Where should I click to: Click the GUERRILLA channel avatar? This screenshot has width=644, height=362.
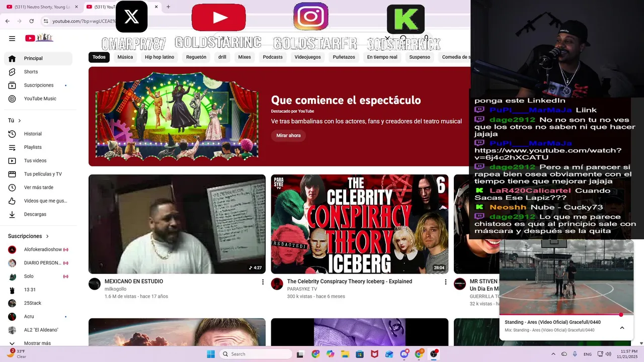(x=460, y=284)
